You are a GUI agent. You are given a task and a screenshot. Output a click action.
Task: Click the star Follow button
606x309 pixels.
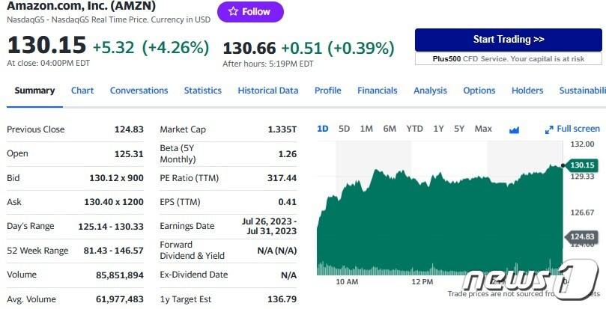(250, 12)
